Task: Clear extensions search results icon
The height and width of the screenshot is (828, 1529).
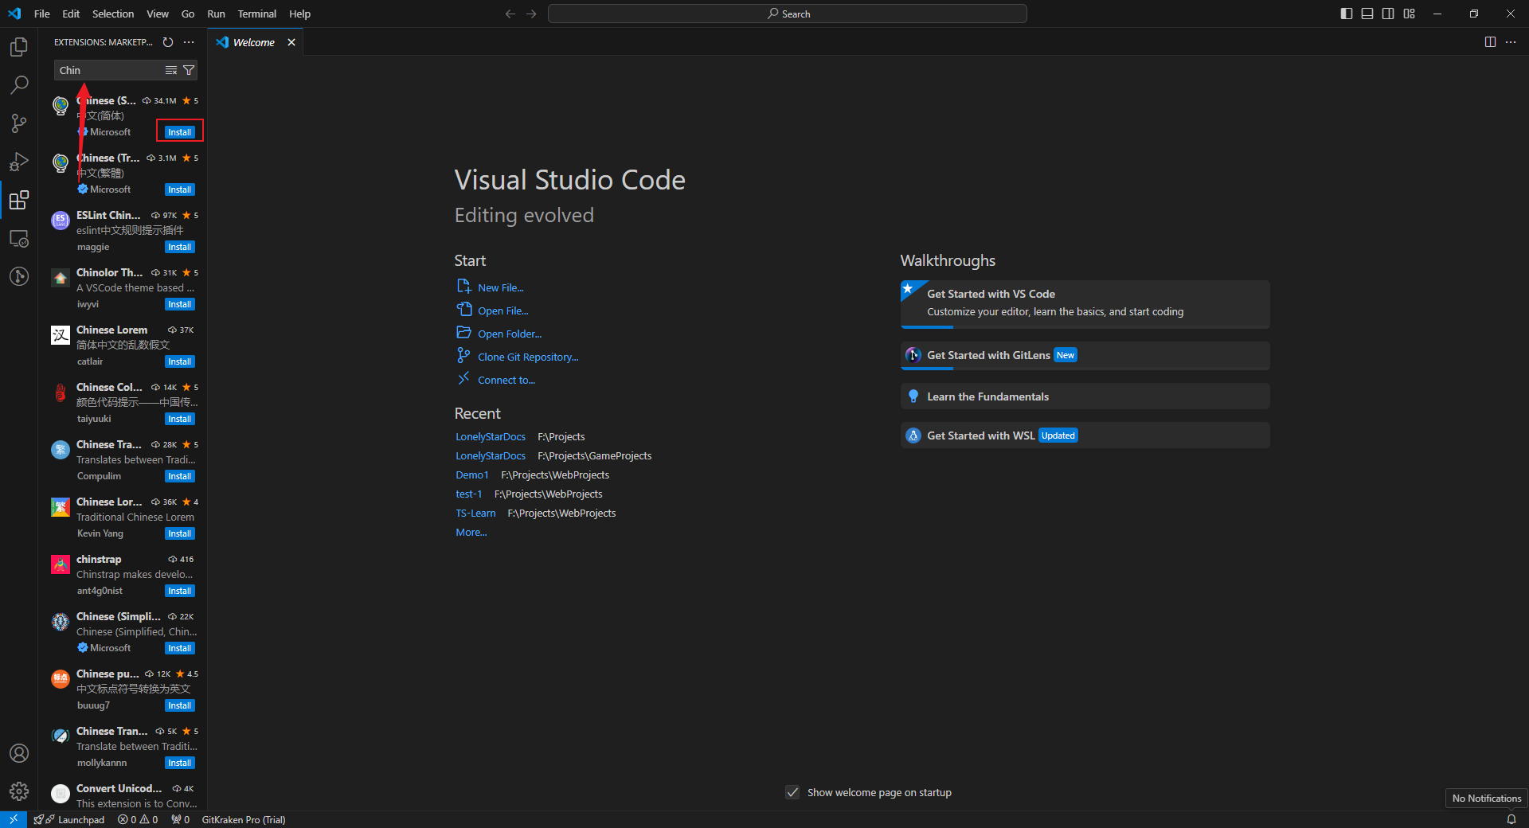Action: pos(171,70)
